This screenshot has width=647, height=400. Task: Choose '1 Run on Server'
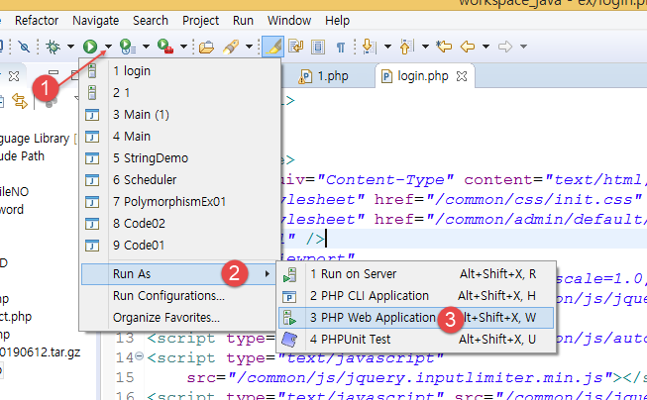pyautogui.click(x=416, y=274)
